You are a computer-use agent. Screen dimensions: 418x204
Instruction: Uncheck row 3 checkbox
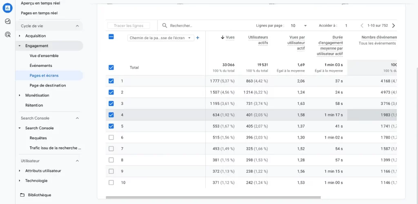(x=111, y=103)
